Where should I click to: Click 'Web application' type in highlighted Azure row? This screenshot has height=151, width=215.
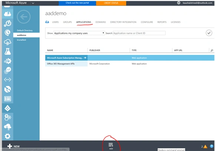(139, 58)
